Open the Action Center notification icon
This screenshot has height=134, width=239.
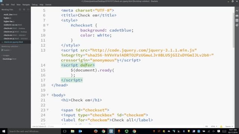218,131
